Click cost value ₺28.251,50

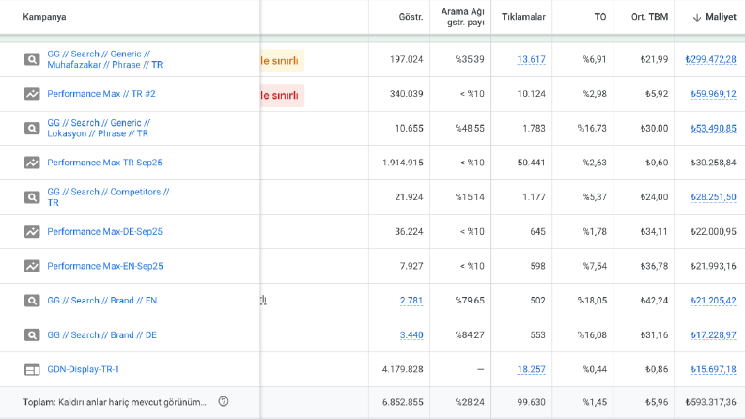coord(713,197)
